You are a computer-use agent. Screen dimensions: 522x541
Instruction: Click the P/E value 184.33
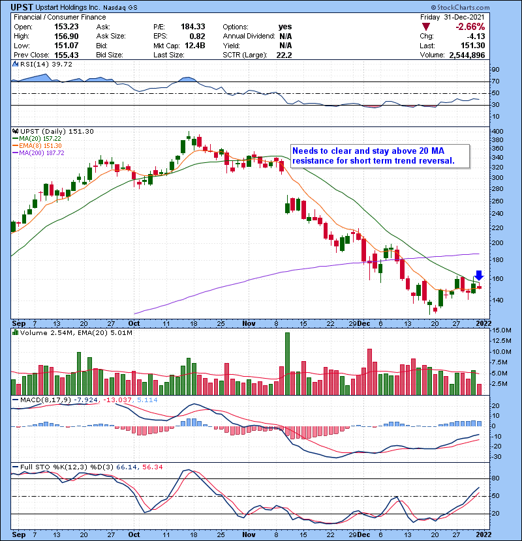point(192,27)
